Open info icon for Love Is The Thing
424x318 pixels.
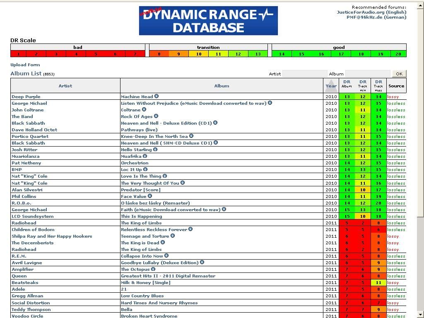click(165, 176)
